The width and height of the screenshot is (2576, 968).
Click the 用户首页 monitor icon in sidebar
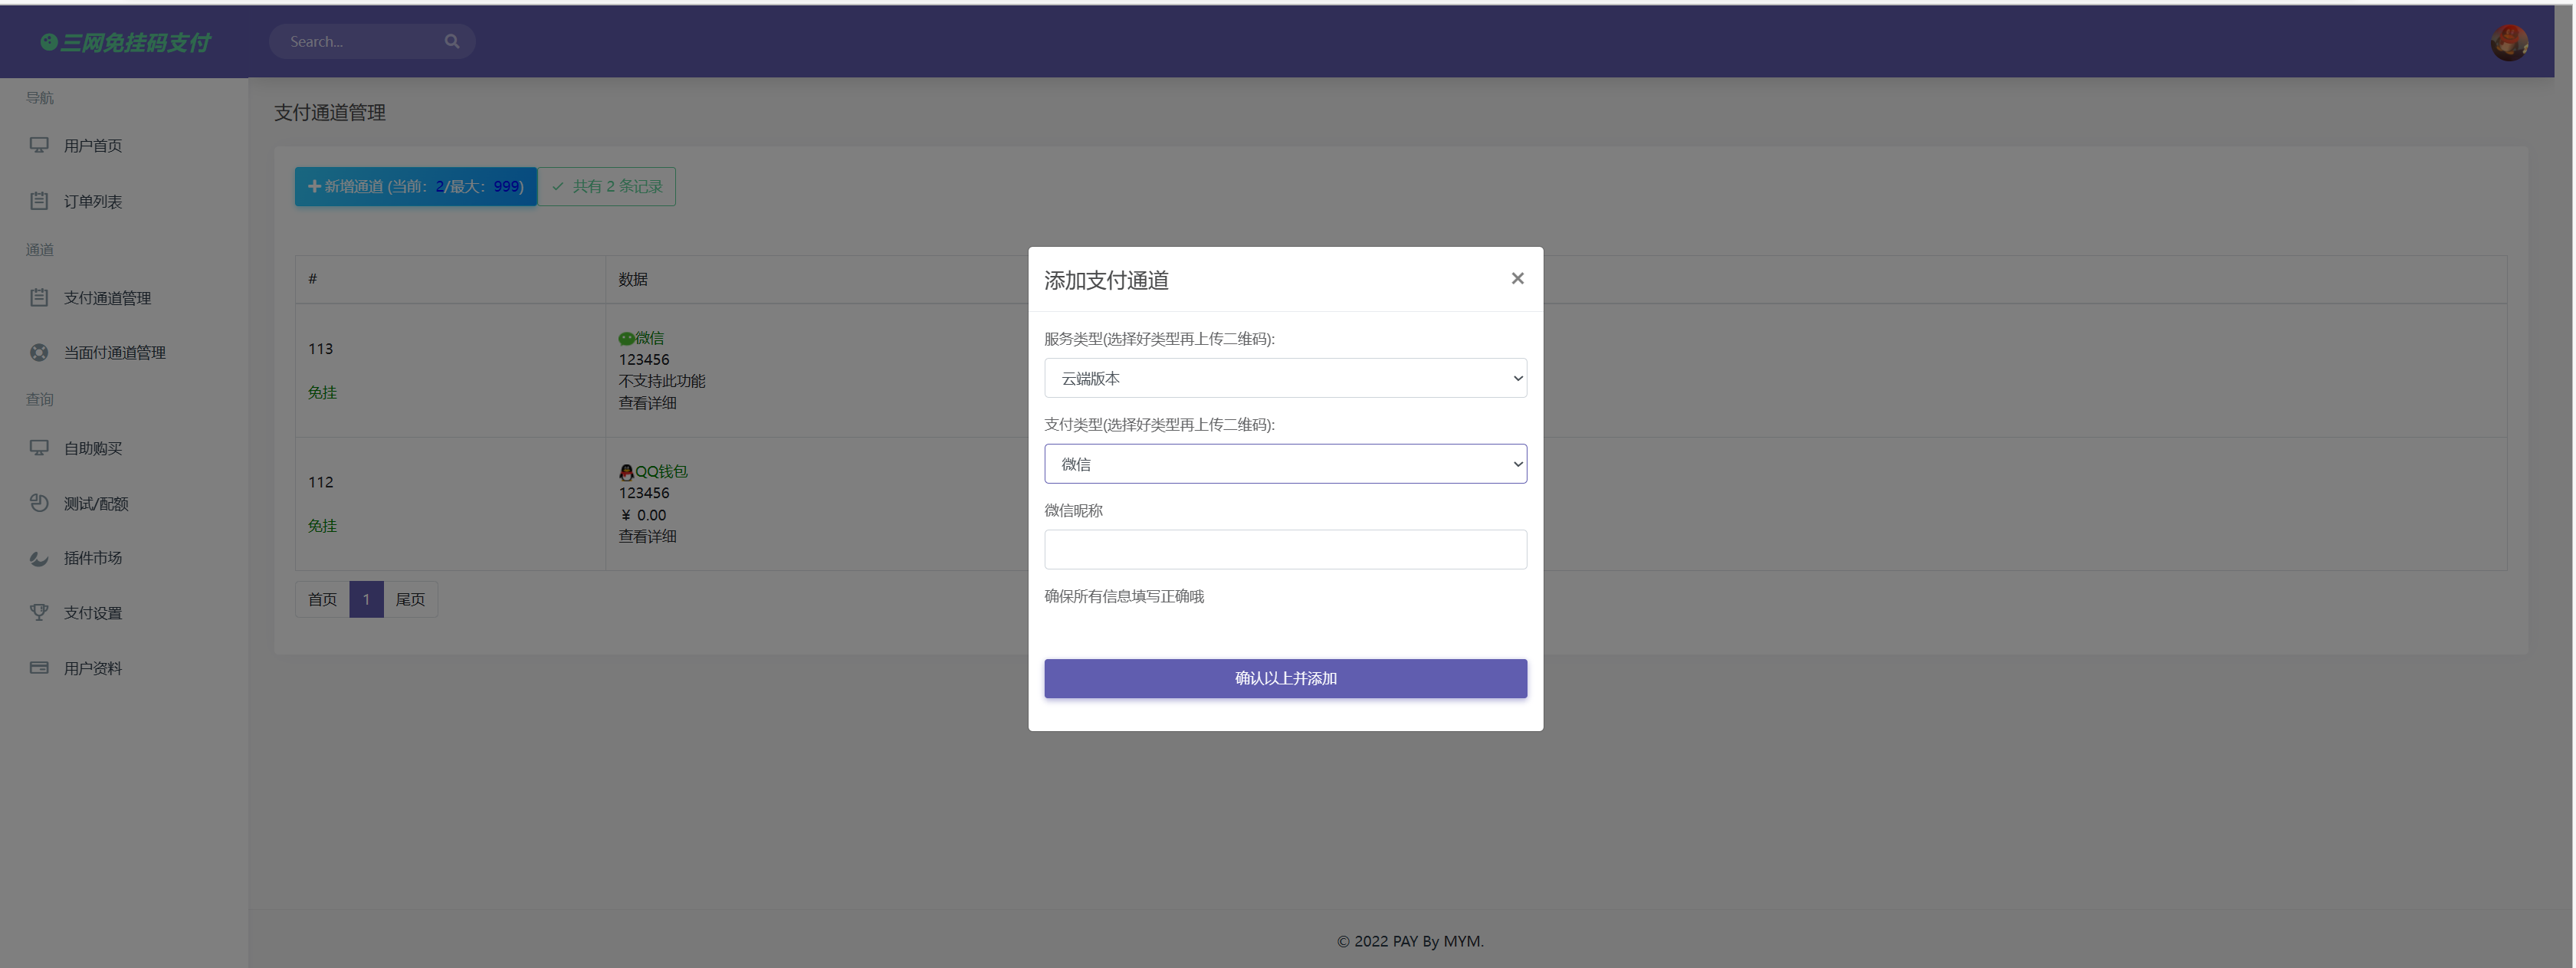[39, 145]
